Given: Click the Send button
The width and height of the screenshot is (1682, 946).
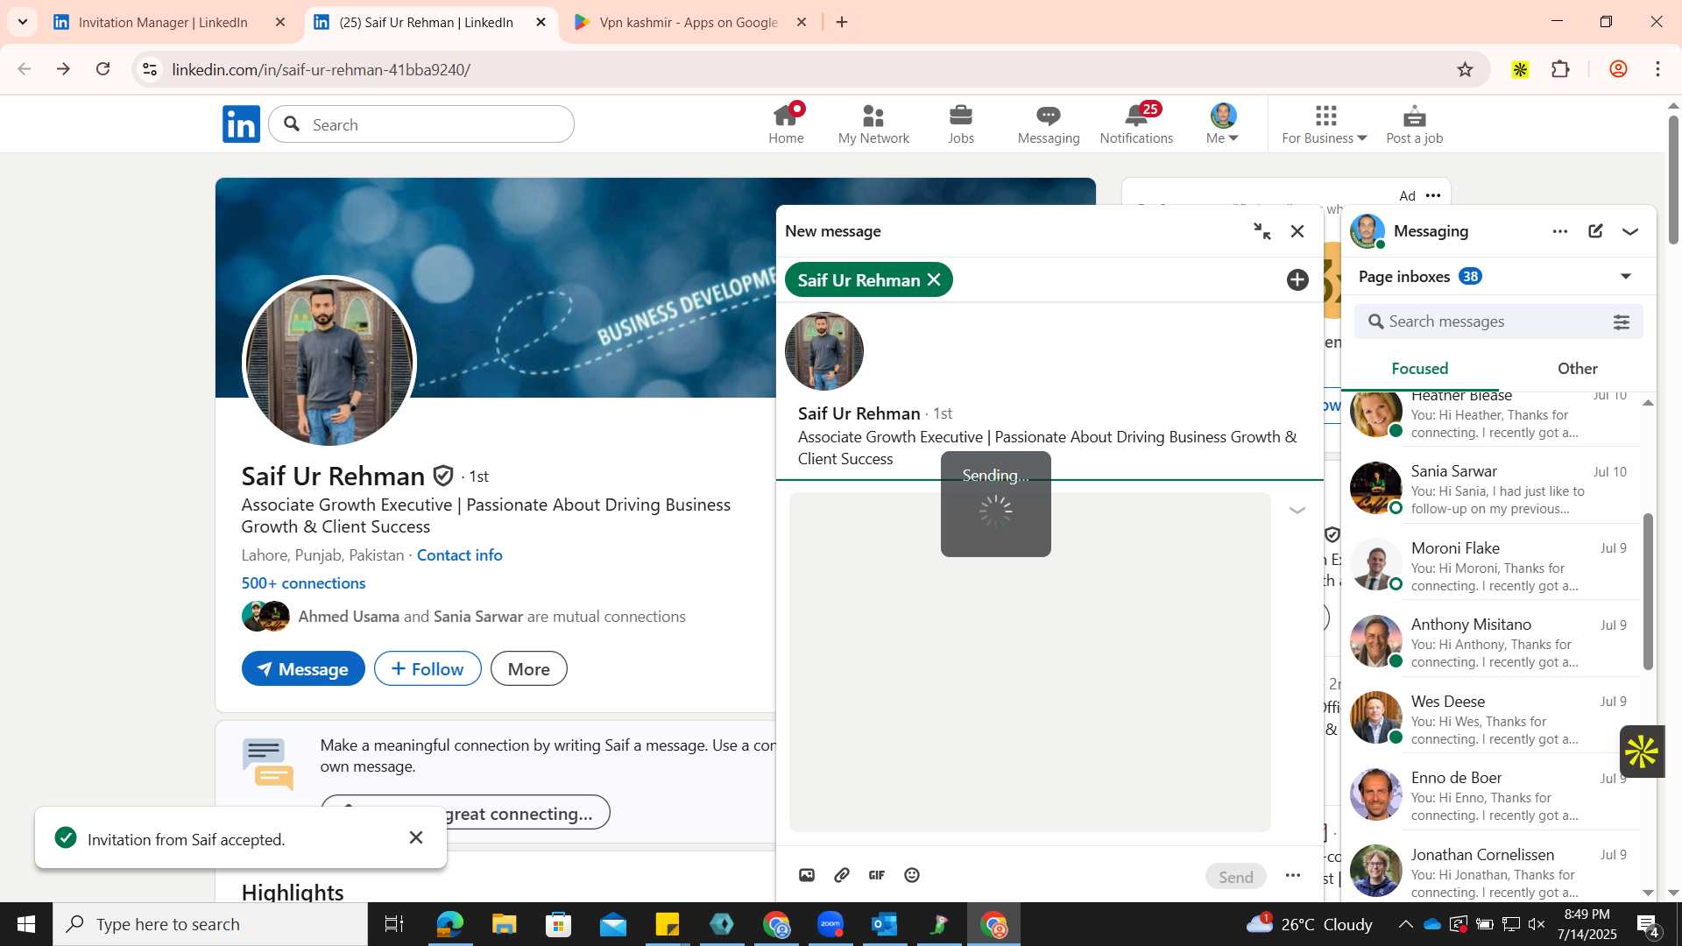Looking at the screenshot, I should click(1236, 876).
